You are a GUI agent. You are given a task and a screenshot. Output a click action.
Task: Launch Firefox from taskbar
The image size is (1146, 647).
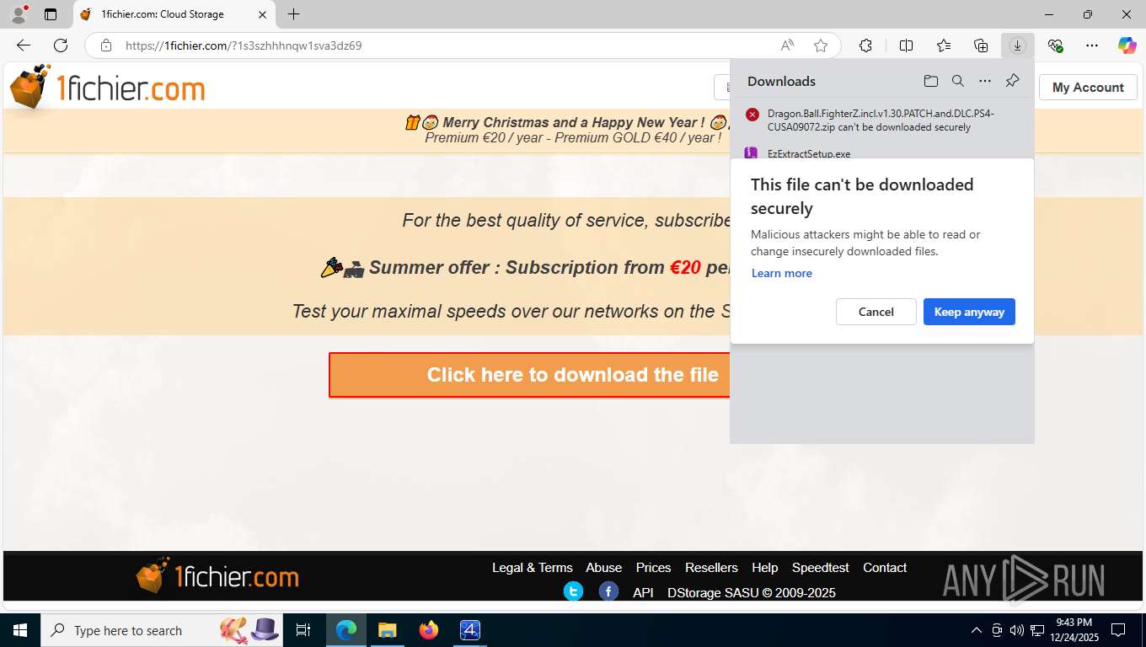[x=429, y=630]
